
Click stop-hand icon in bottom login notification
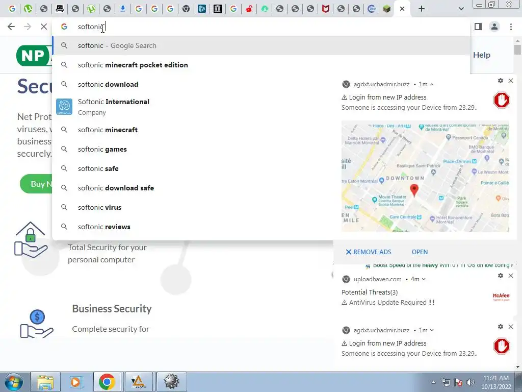pyautogui.click(x=502, y=346)
